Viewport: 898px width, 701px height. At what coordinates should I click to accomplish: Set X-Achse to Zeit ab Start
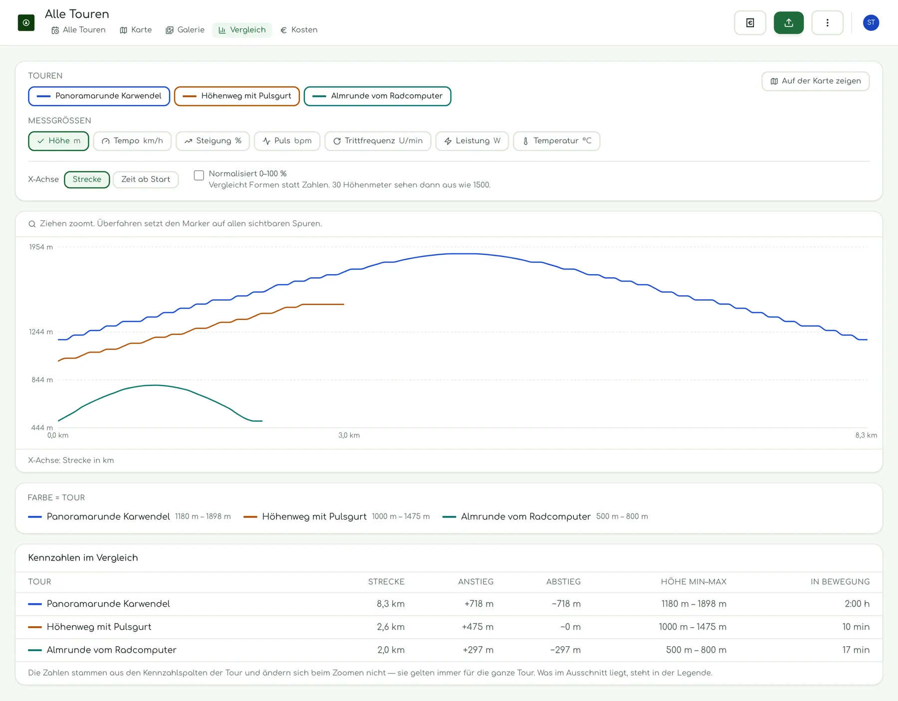tap(146, 179)
